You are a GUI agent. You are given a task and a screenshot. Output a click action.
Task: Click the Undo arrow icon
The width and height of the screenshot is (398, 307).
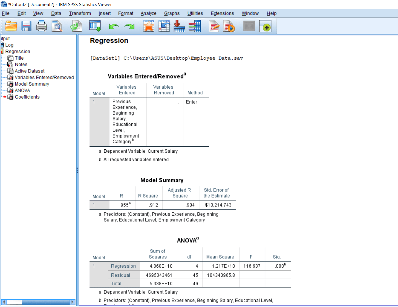click(114, 27)
